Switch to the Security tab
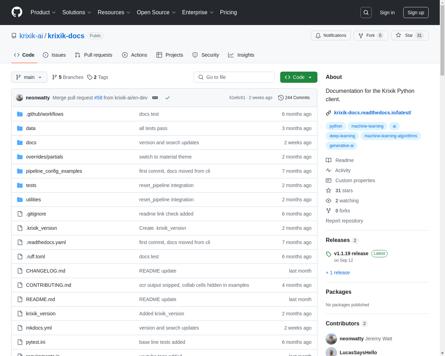Screen dimensions: 445x356 (205, 55)
